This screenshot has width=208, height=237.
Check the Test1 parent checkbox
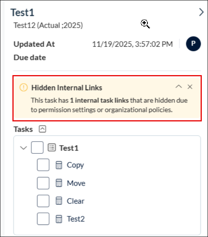coord(37,147)
